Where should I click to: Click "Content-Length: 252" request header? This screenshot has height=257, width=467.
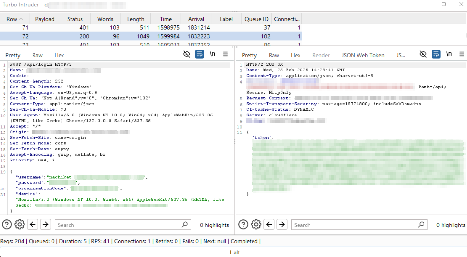click(37, 81)
